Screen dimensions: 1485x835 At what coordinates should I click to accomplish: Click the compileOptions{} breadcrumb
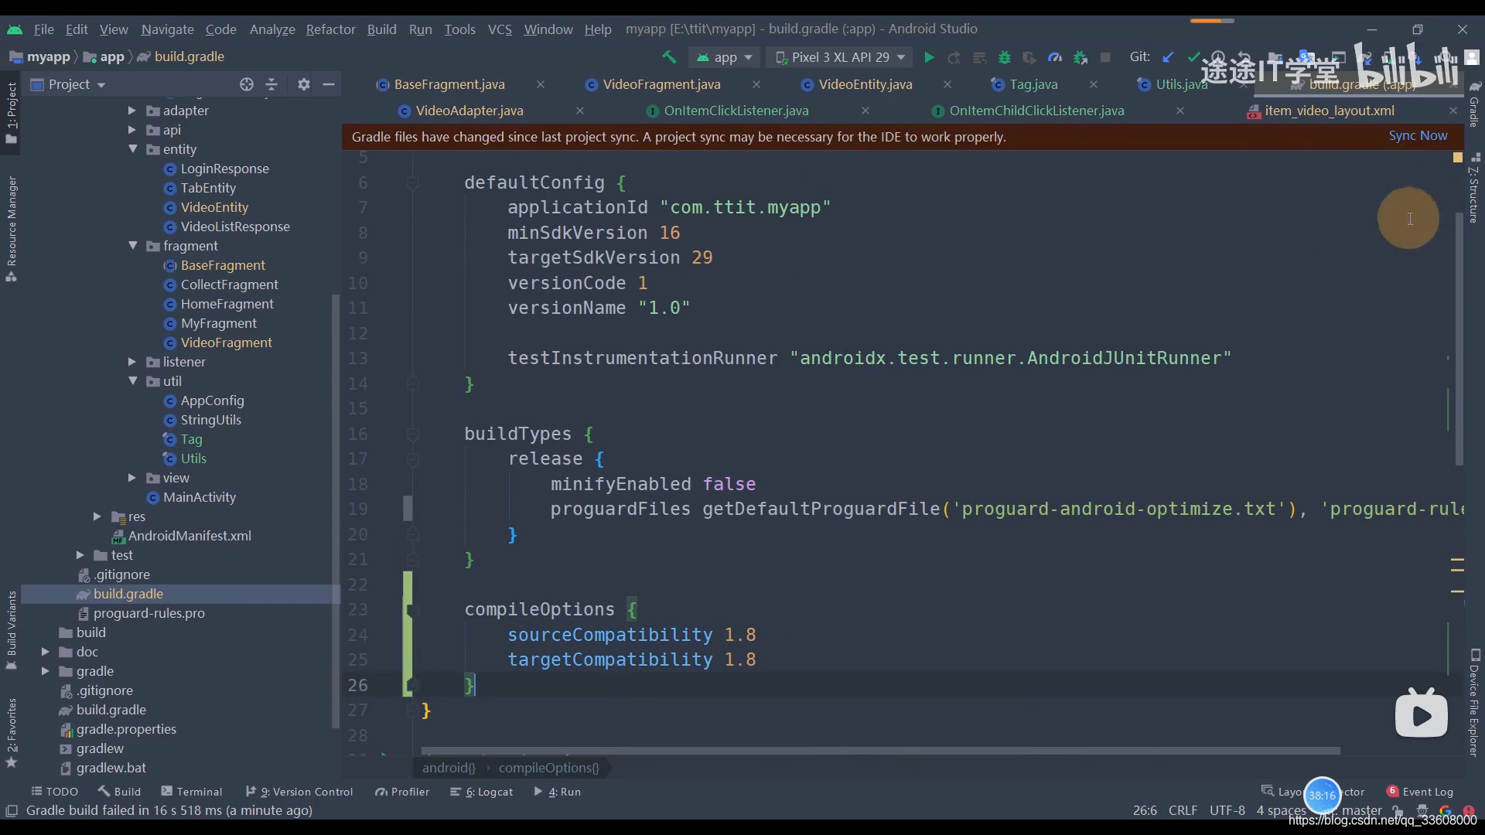[548, 768]
